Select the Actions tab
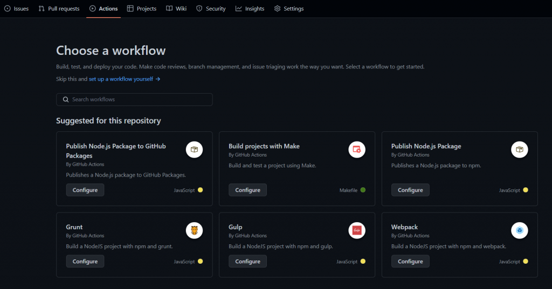 point(103,9)
